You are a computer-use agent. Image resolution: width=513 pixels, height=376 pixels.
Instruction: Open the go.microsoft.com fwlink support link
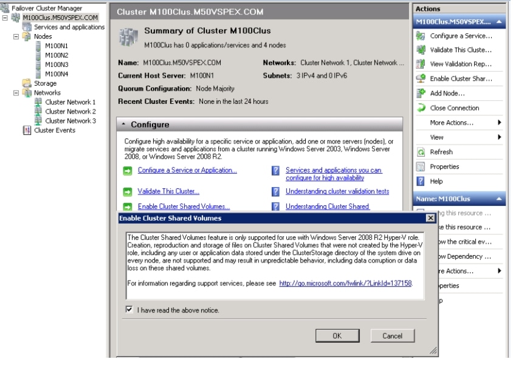click(345, 283)
